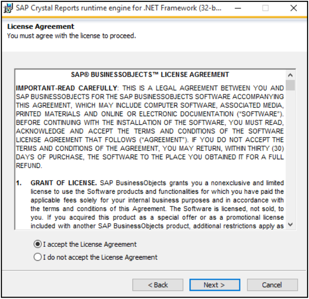
Task: Minimize the SAP Crystal Reports installer window
Action: [240, 8]
